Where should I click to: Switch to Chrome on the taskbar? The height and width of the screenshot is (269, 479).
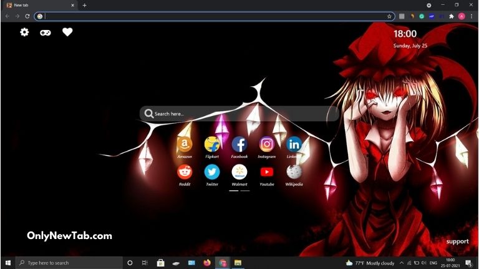(223, 263)
